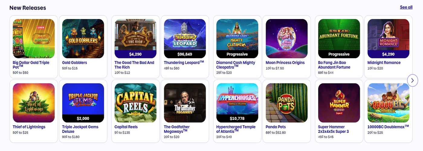The height and width of the screenshot is (151, 423).
Task: Open Big Dollar Gold Triple Pot title link
Action: pyautogui.click(x=31, y=65)
